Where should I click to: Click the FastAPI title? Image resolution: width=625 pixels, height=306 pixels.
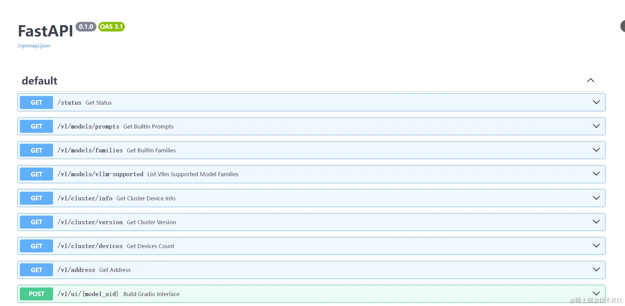pos(45,31)
